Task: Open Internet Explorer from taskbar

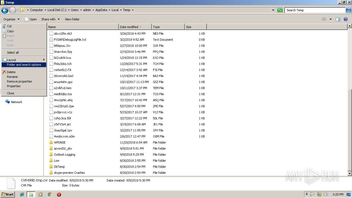Action: tap(22, 194)
